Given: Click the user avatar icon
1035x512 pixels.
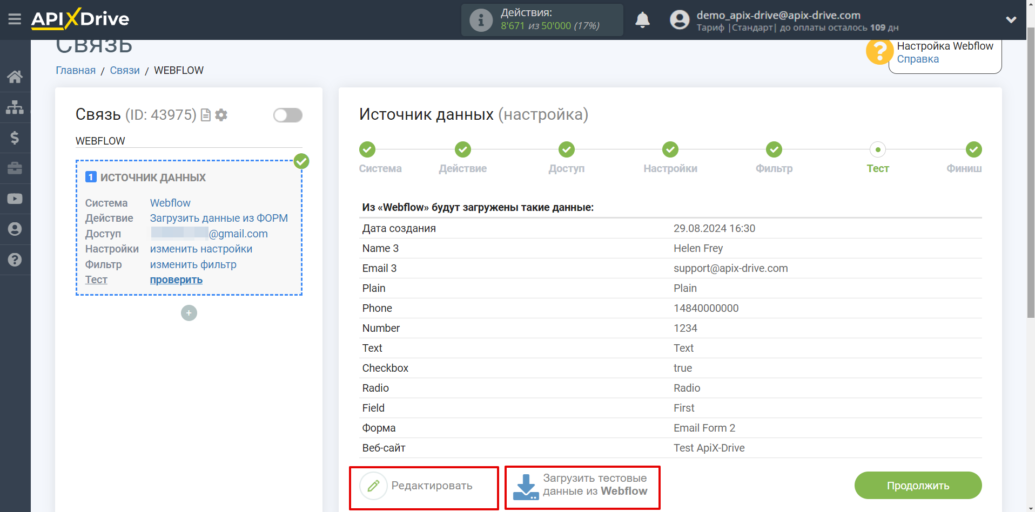Looking at the screenshot, I should tap(680, 20).
